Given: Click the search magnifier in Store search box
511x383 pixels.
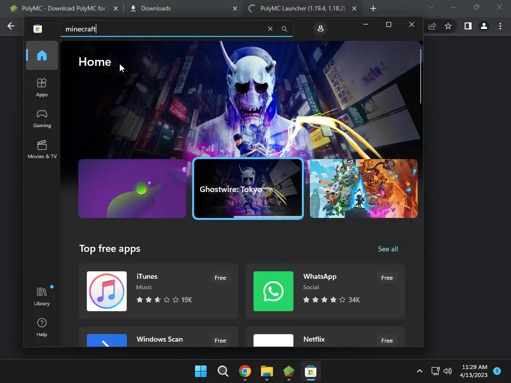Looking at the screenshot, I should [x=284, y=28].
